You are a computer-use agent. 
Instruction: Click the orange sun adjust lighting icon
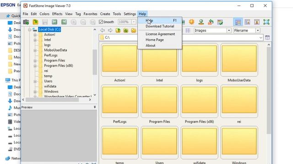pyautogui.click(x=191, y=22)
